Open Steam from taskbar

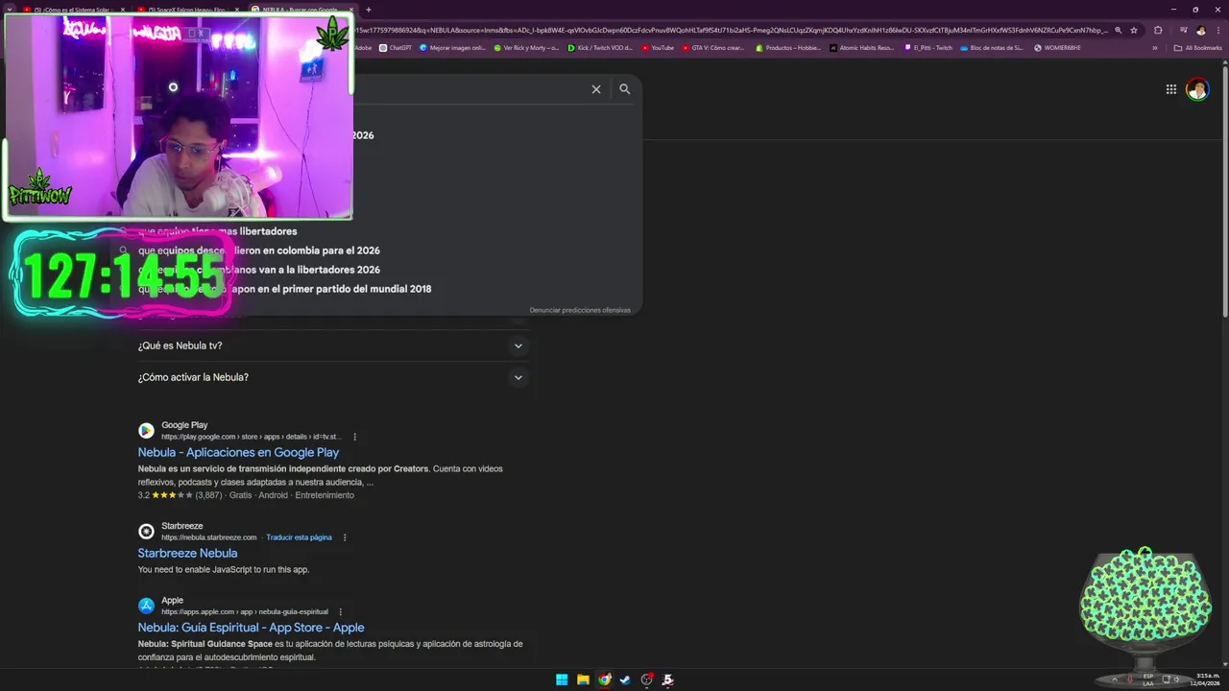click(625, 679)
